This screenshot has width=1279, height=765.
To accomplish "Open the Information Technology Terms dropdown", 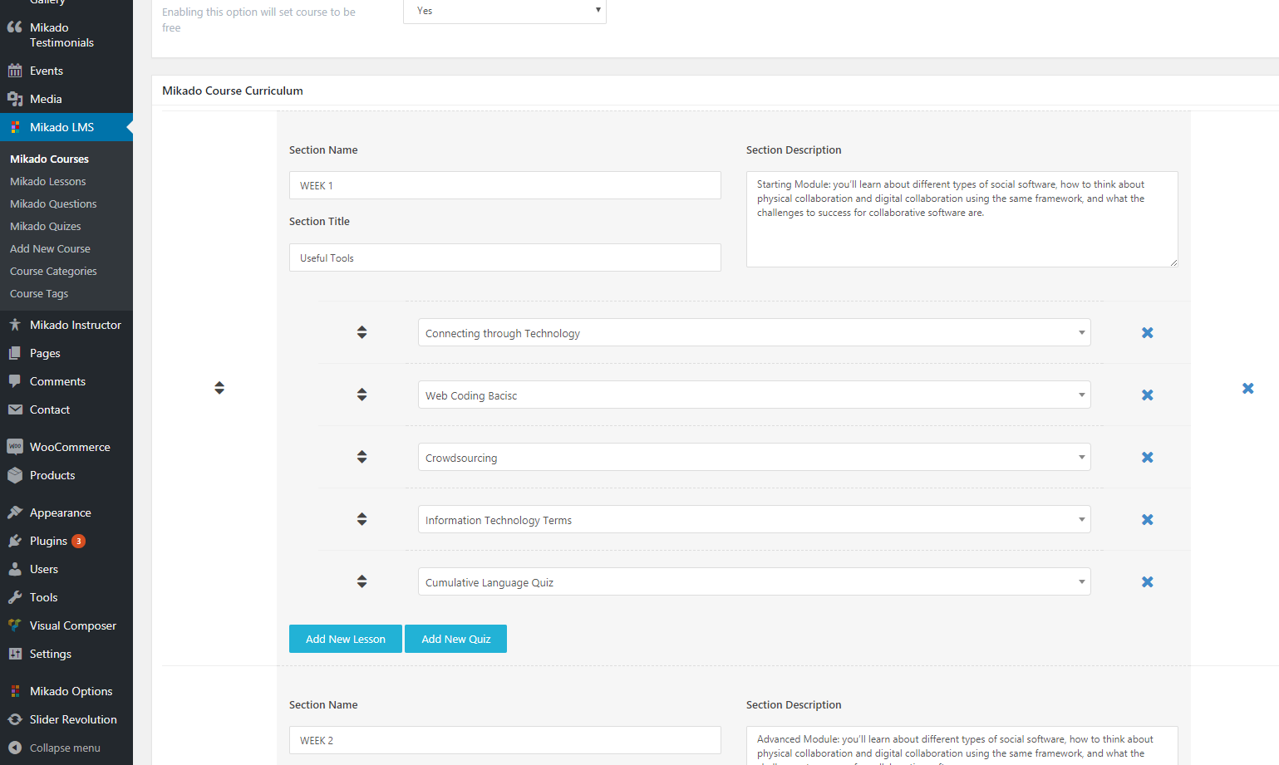I will (755, 519).
